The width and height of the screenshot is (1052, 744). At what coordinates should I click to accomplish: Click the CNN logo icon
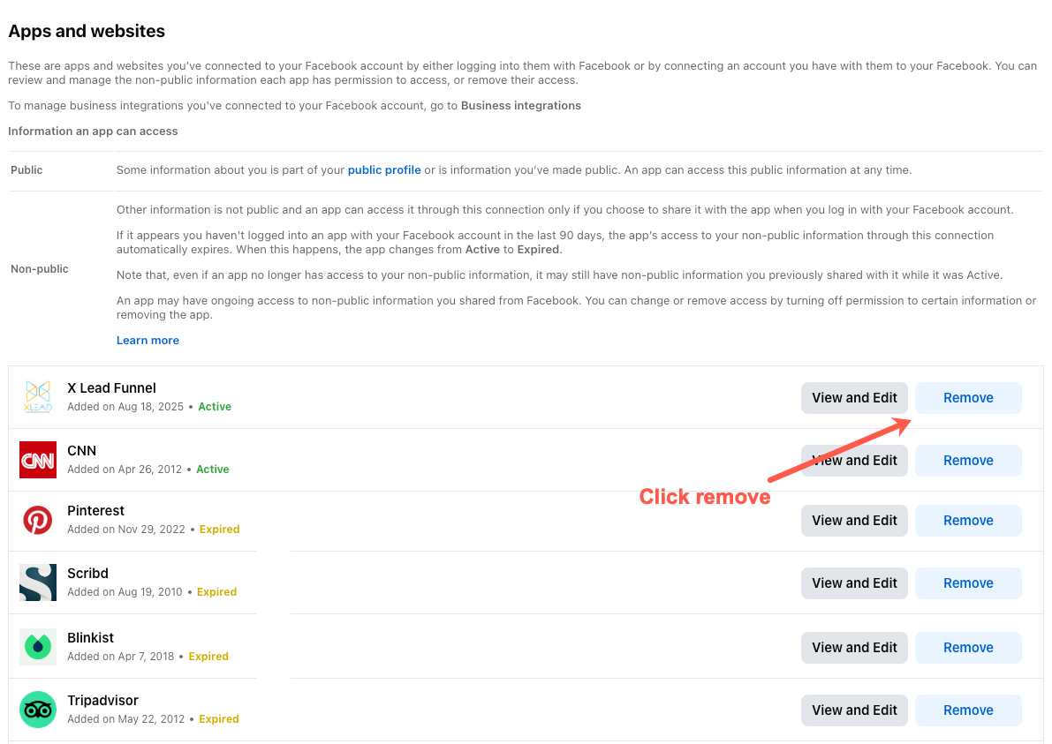pos(38,460)
